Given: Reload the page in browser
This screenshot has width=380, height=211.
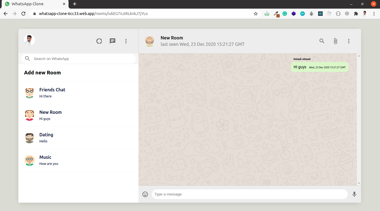Looking at the screenshot, I should pos(23,14).
